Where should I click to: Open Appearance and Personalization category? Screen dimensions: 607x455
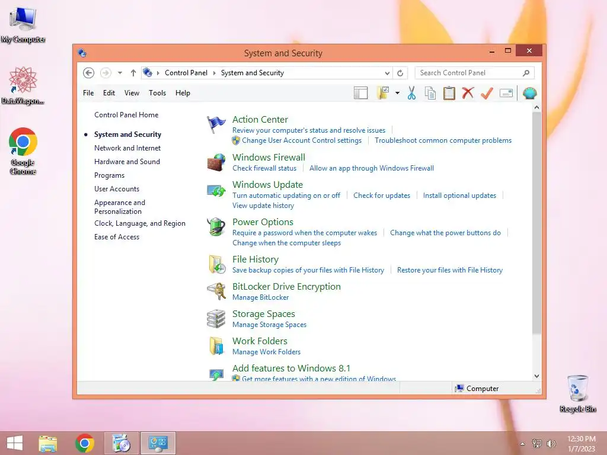point(120,207)
